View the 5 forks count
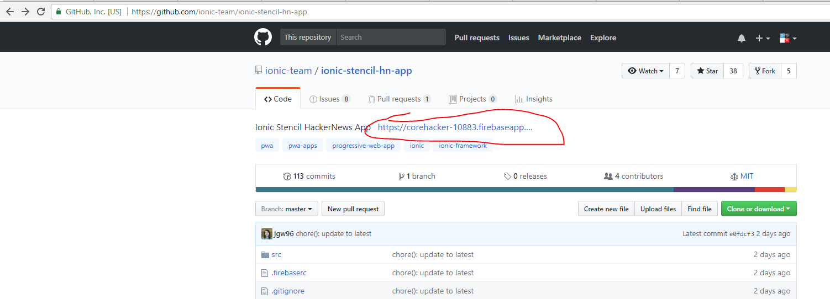The image size is (830, 299). [x=789, y=71]
